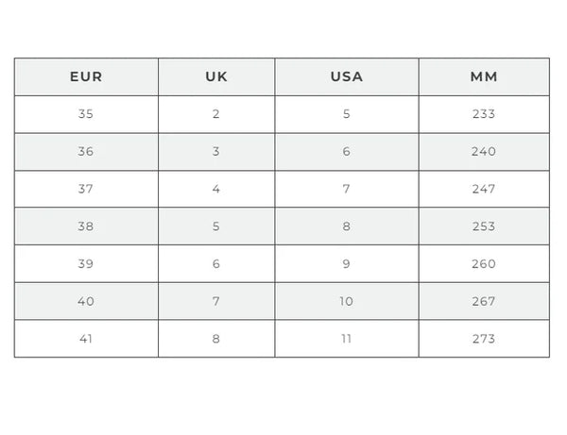This screenshot has height=435, width=567.
Task: Select EUR size 38 cell
Action: coord(86,226)
